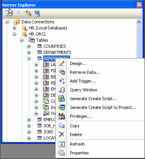Select the DEPARTMENTS table

(x=57, y=52)
